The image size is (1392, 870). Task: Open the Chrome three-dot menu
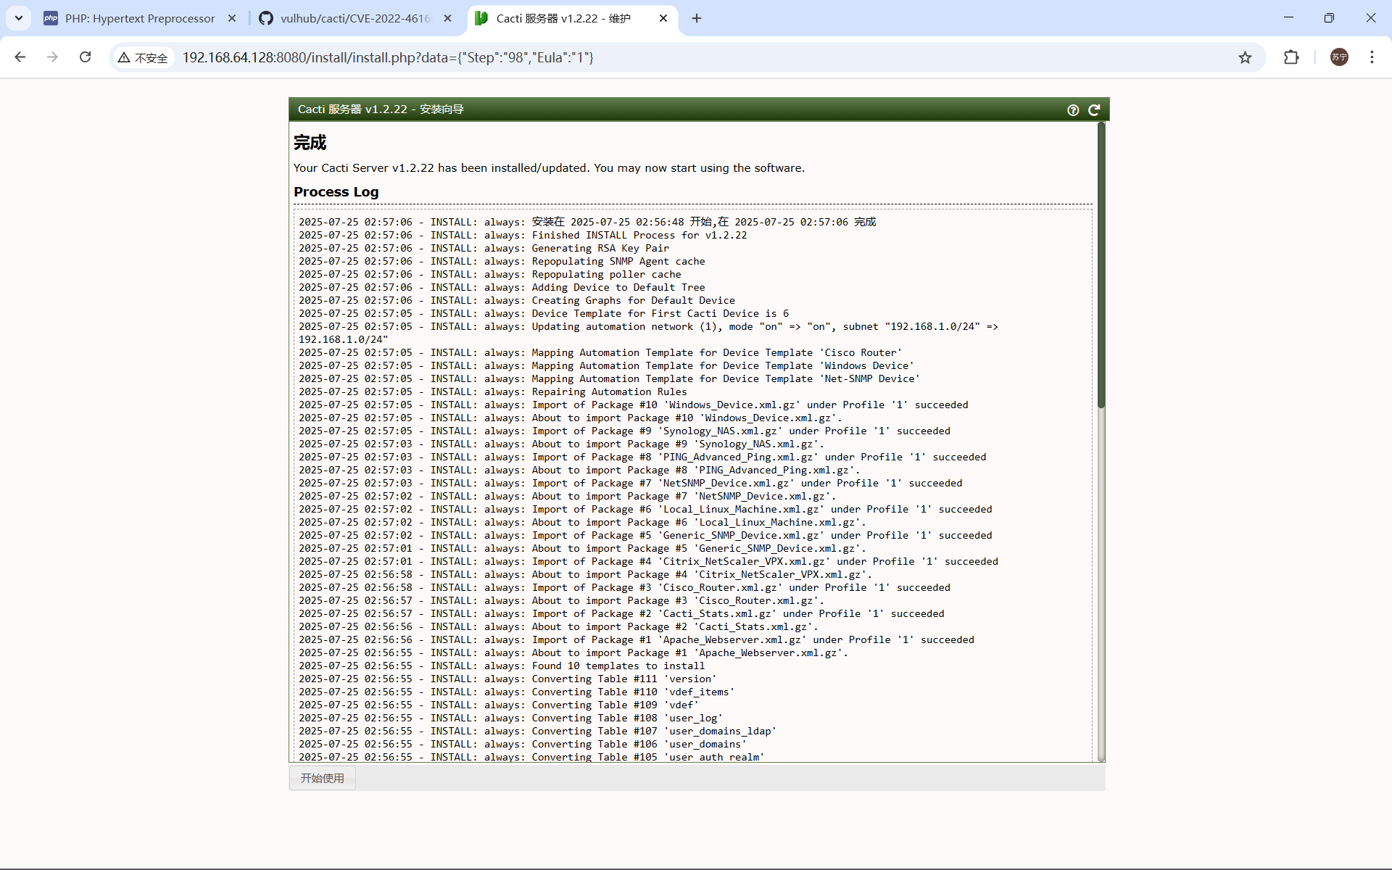pos(1372,57)
